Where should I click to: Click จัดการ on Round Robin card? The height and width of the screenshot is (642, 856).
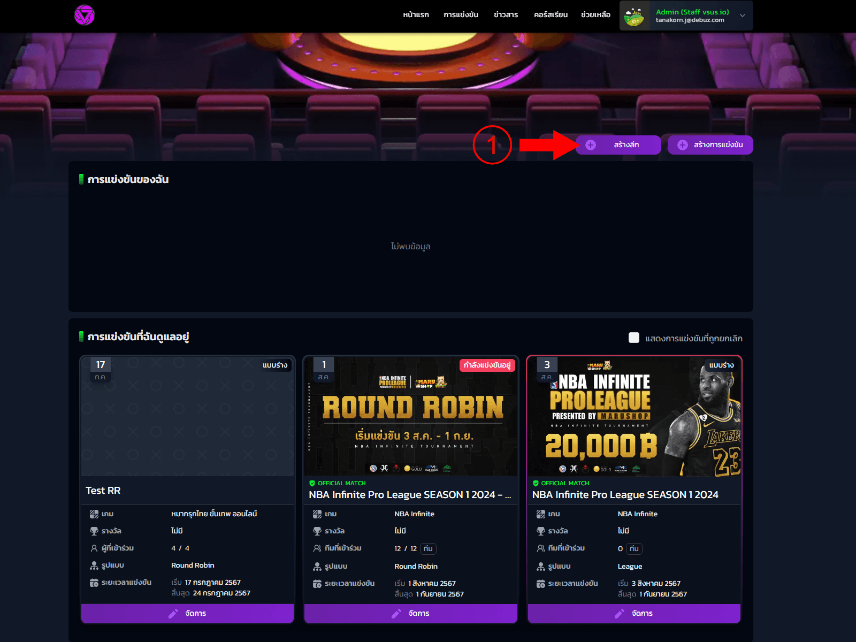pos(411,614)
